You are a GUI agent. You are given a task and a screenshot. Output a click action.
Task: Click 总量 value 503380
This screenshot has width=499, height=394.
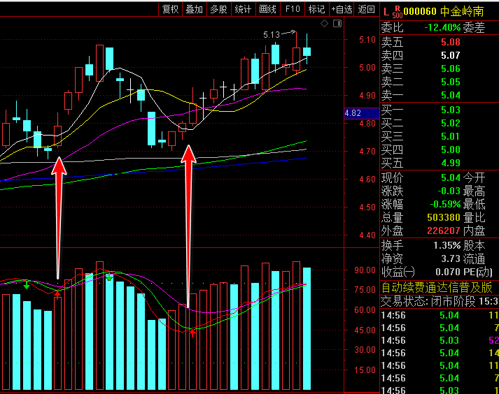(x=444, y=218)
